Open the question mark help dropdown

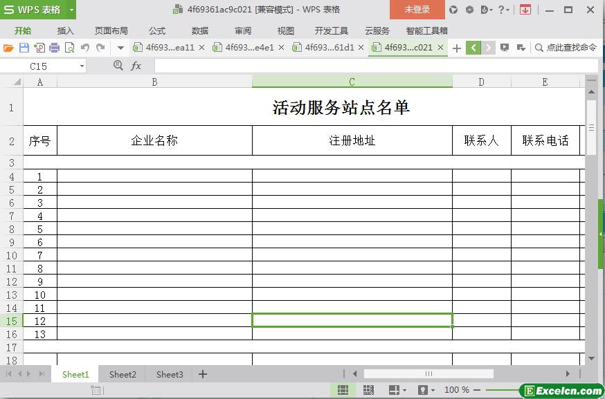[503, 10]
